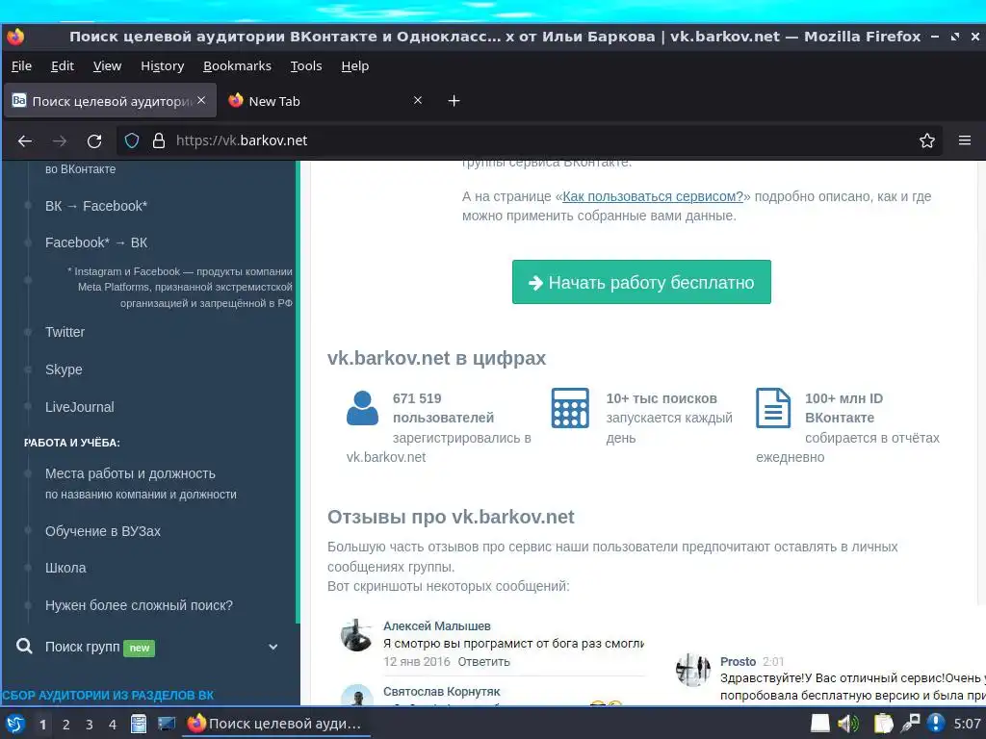Viewport: 986px width, 739px height.
Task: Open the network connection tray icon
Action: [910, 724]
